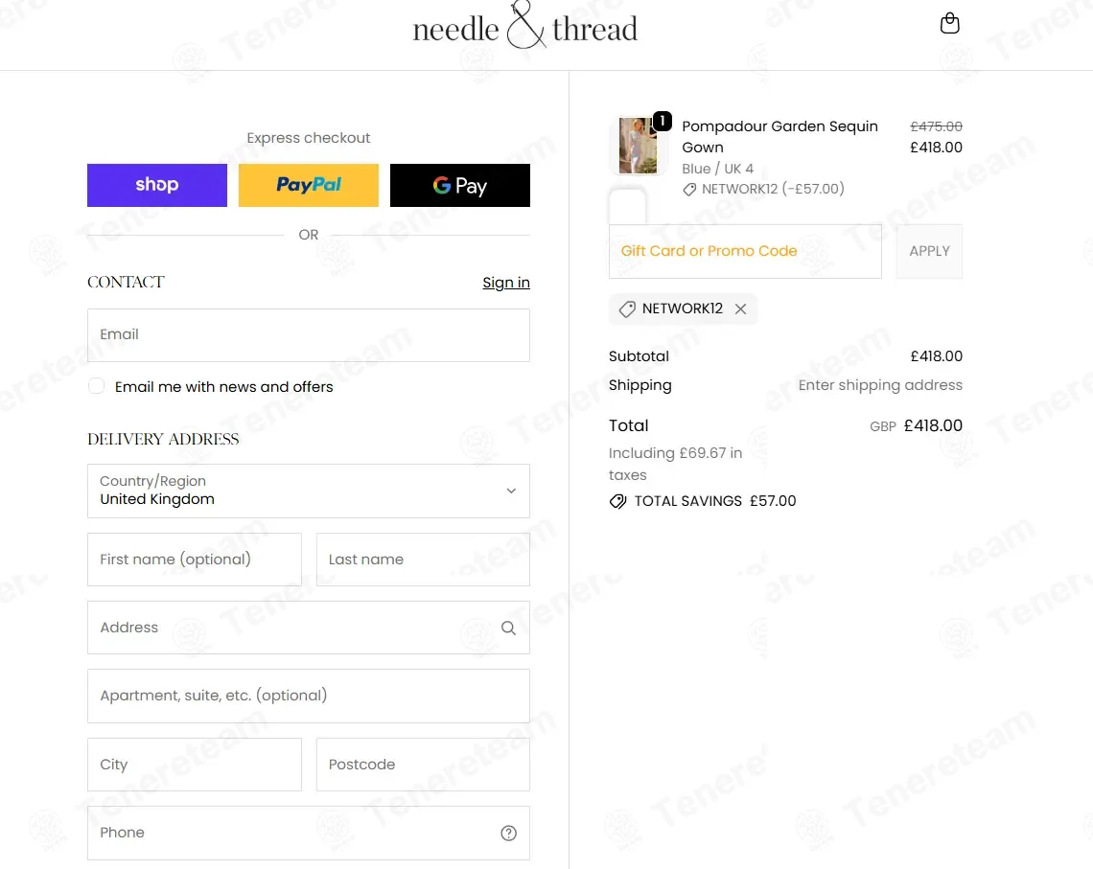The image size is (1093, 869).
Task: Pay with Shop Pay express button
Action: click(x=157, y=185)
